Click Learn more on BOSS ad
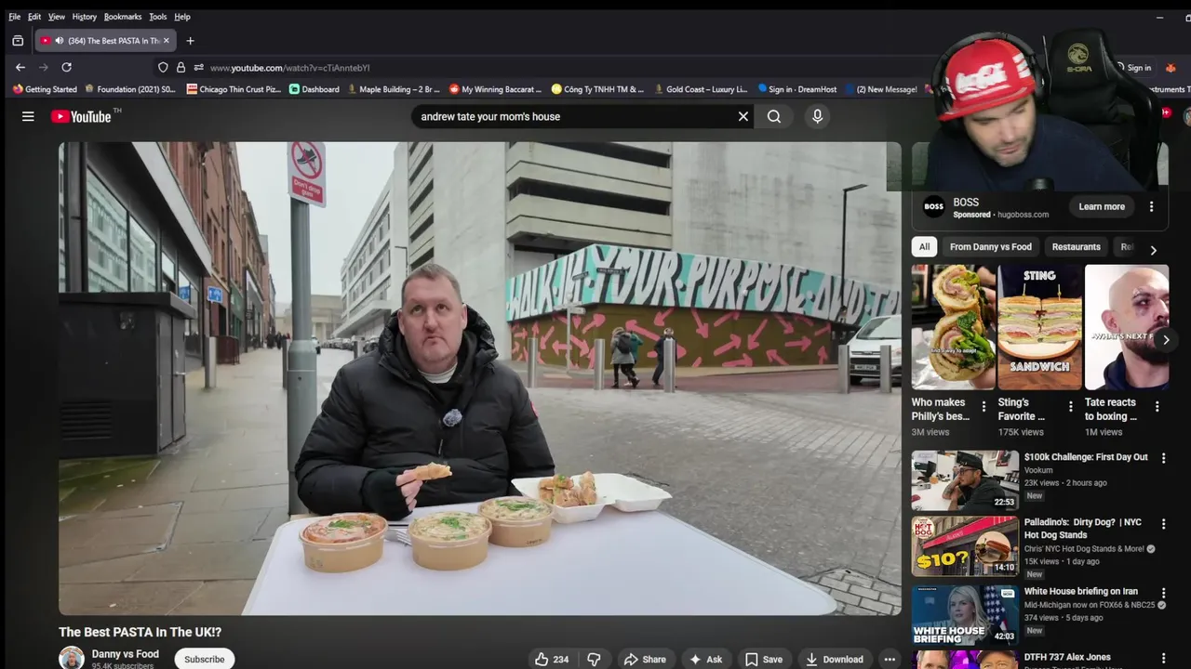Screen dimensions: 1191x669 [x=1102, y=206]
